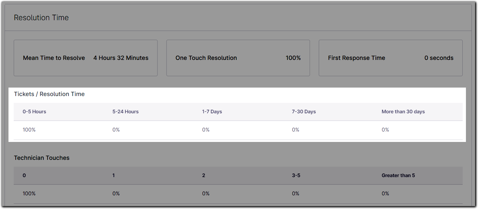Open the 100% link under 0-5 Hours

(x=29, y=129)
